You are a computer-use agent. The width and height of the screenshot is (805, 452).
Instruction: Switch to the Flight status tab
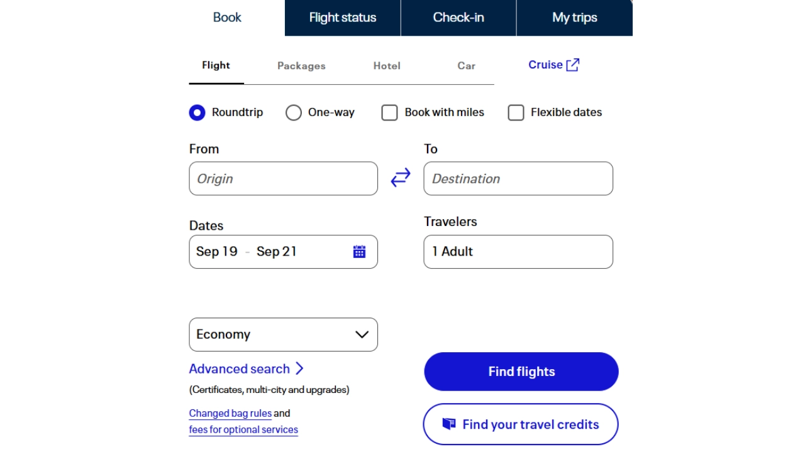coord(342,18)
